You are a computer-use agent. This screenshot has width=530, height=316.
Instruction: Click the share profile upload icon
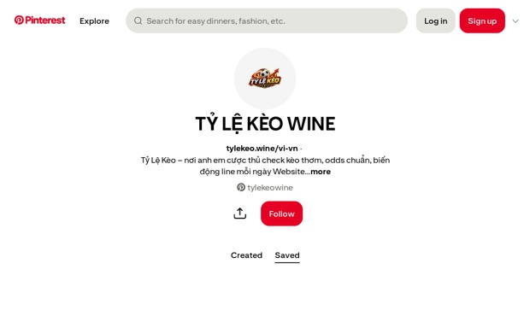pyautogui.click(x=240, y=214)
